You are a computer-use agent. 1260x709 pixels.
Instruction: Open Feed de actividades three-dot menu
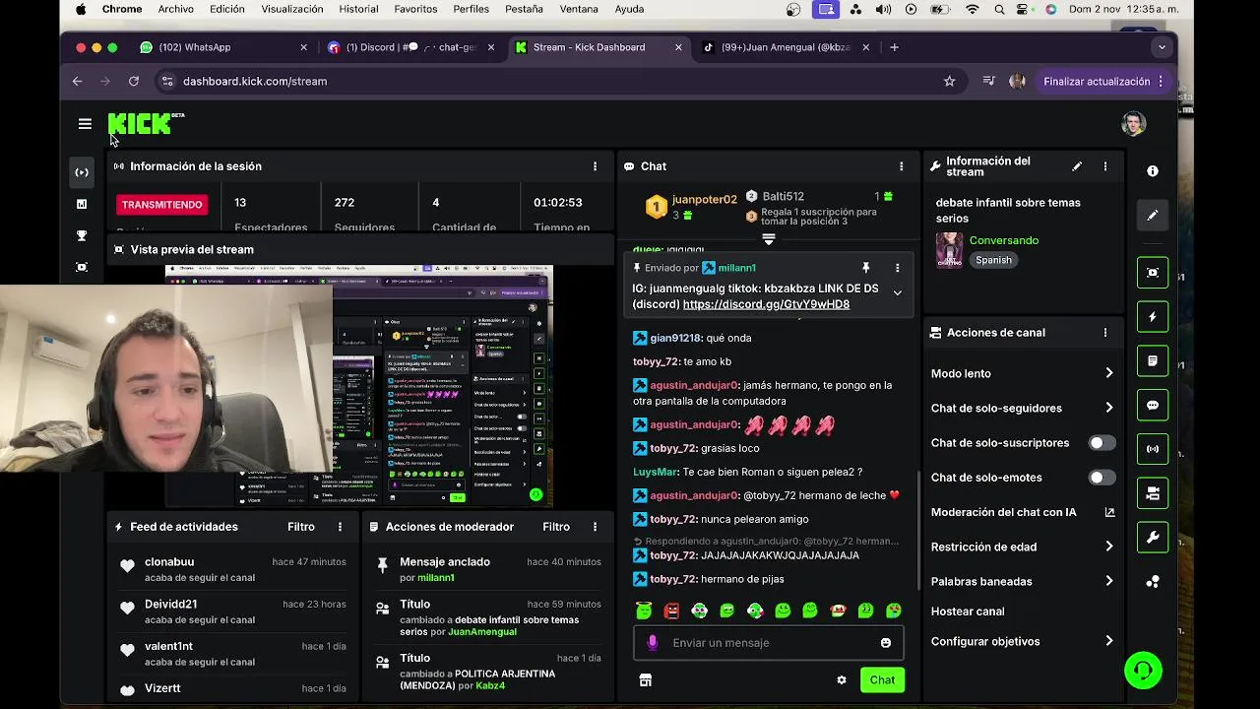340,527
